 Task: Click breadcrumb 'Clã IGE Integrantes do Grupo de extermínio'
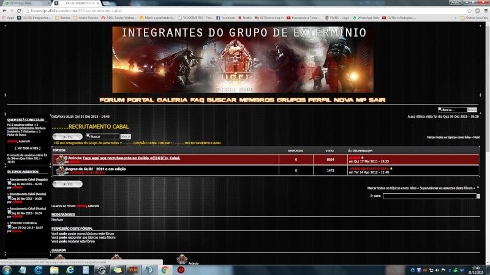pos(86,143)
